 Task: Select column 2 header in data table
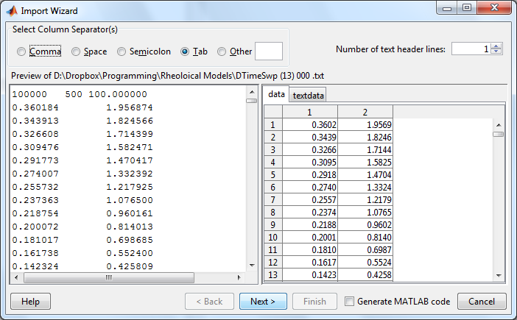click(365, 111)
